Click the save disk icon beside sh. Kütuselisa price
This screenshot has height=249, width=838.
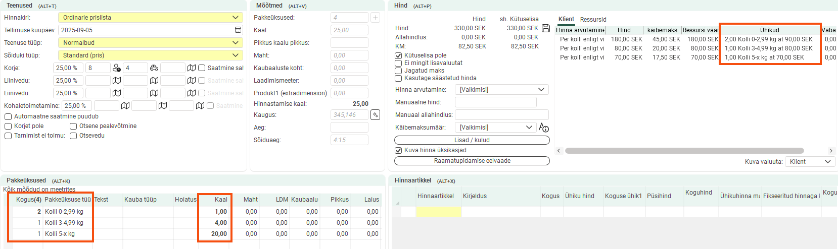[x=546, y=28]
